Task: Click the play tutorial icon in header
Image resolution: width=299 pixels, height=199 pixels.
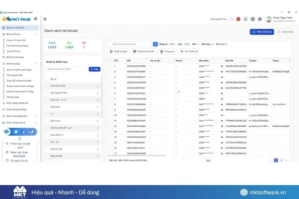Action: point(253,19)
